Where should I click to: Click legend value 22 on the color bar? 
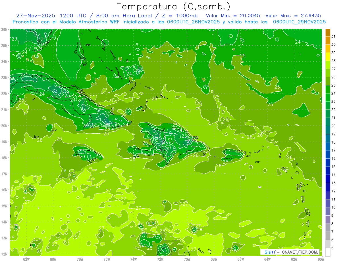click(x=334, y=110)
